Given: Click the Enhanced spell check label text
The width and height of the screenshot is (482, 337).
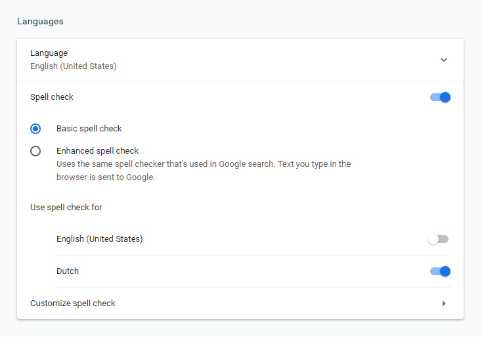Looking at the screenshot, I should tap(97, 151).
